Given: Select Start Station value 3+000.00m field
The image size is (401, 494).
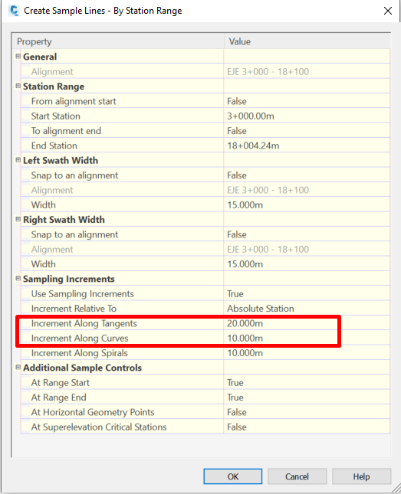Looking at the screenshot, I should pyautogui.click(x=307, y=116).
